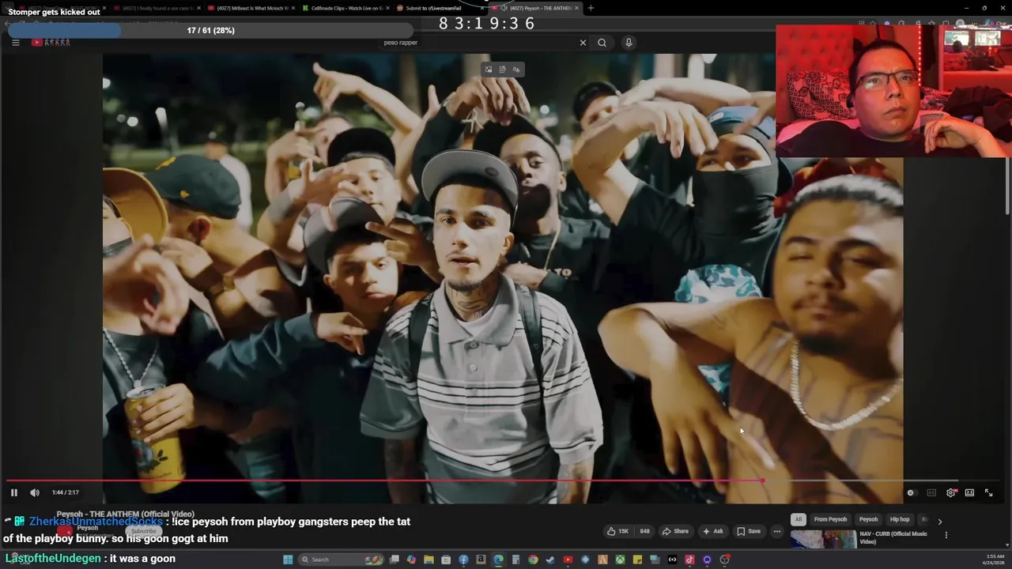1012x569 pixels.
Task: Open Calculator from taskbar
Action: 515,560
